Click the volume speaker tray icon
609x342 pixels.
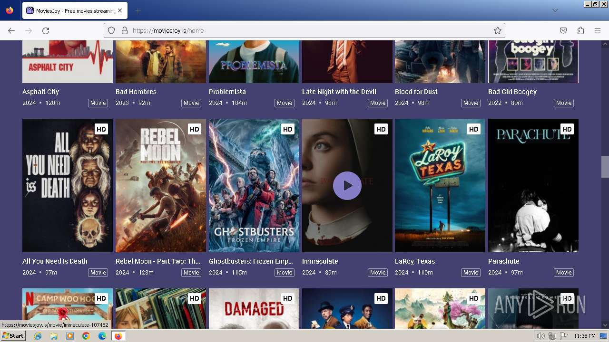click(541, 336)
